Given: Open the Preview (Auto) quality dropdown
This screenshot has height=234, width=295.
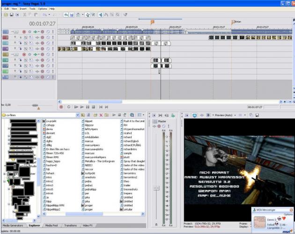Looking at the screenshot, I should tap(236, 115).
